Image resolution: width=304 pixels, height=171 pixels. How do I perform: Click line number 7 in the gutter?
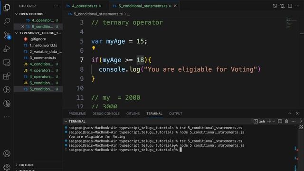(x=82, y=60)
